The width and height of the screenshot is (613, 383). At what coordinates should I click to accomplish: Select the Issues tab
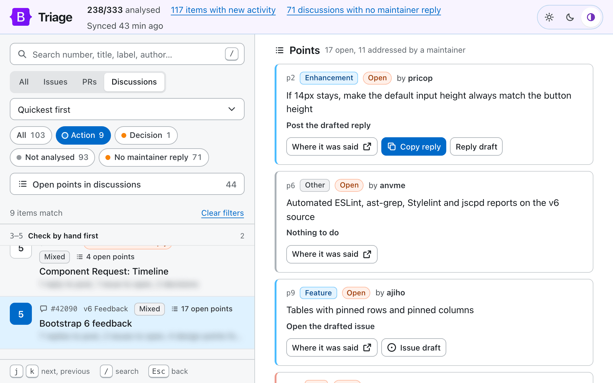[x=55, y=82]
